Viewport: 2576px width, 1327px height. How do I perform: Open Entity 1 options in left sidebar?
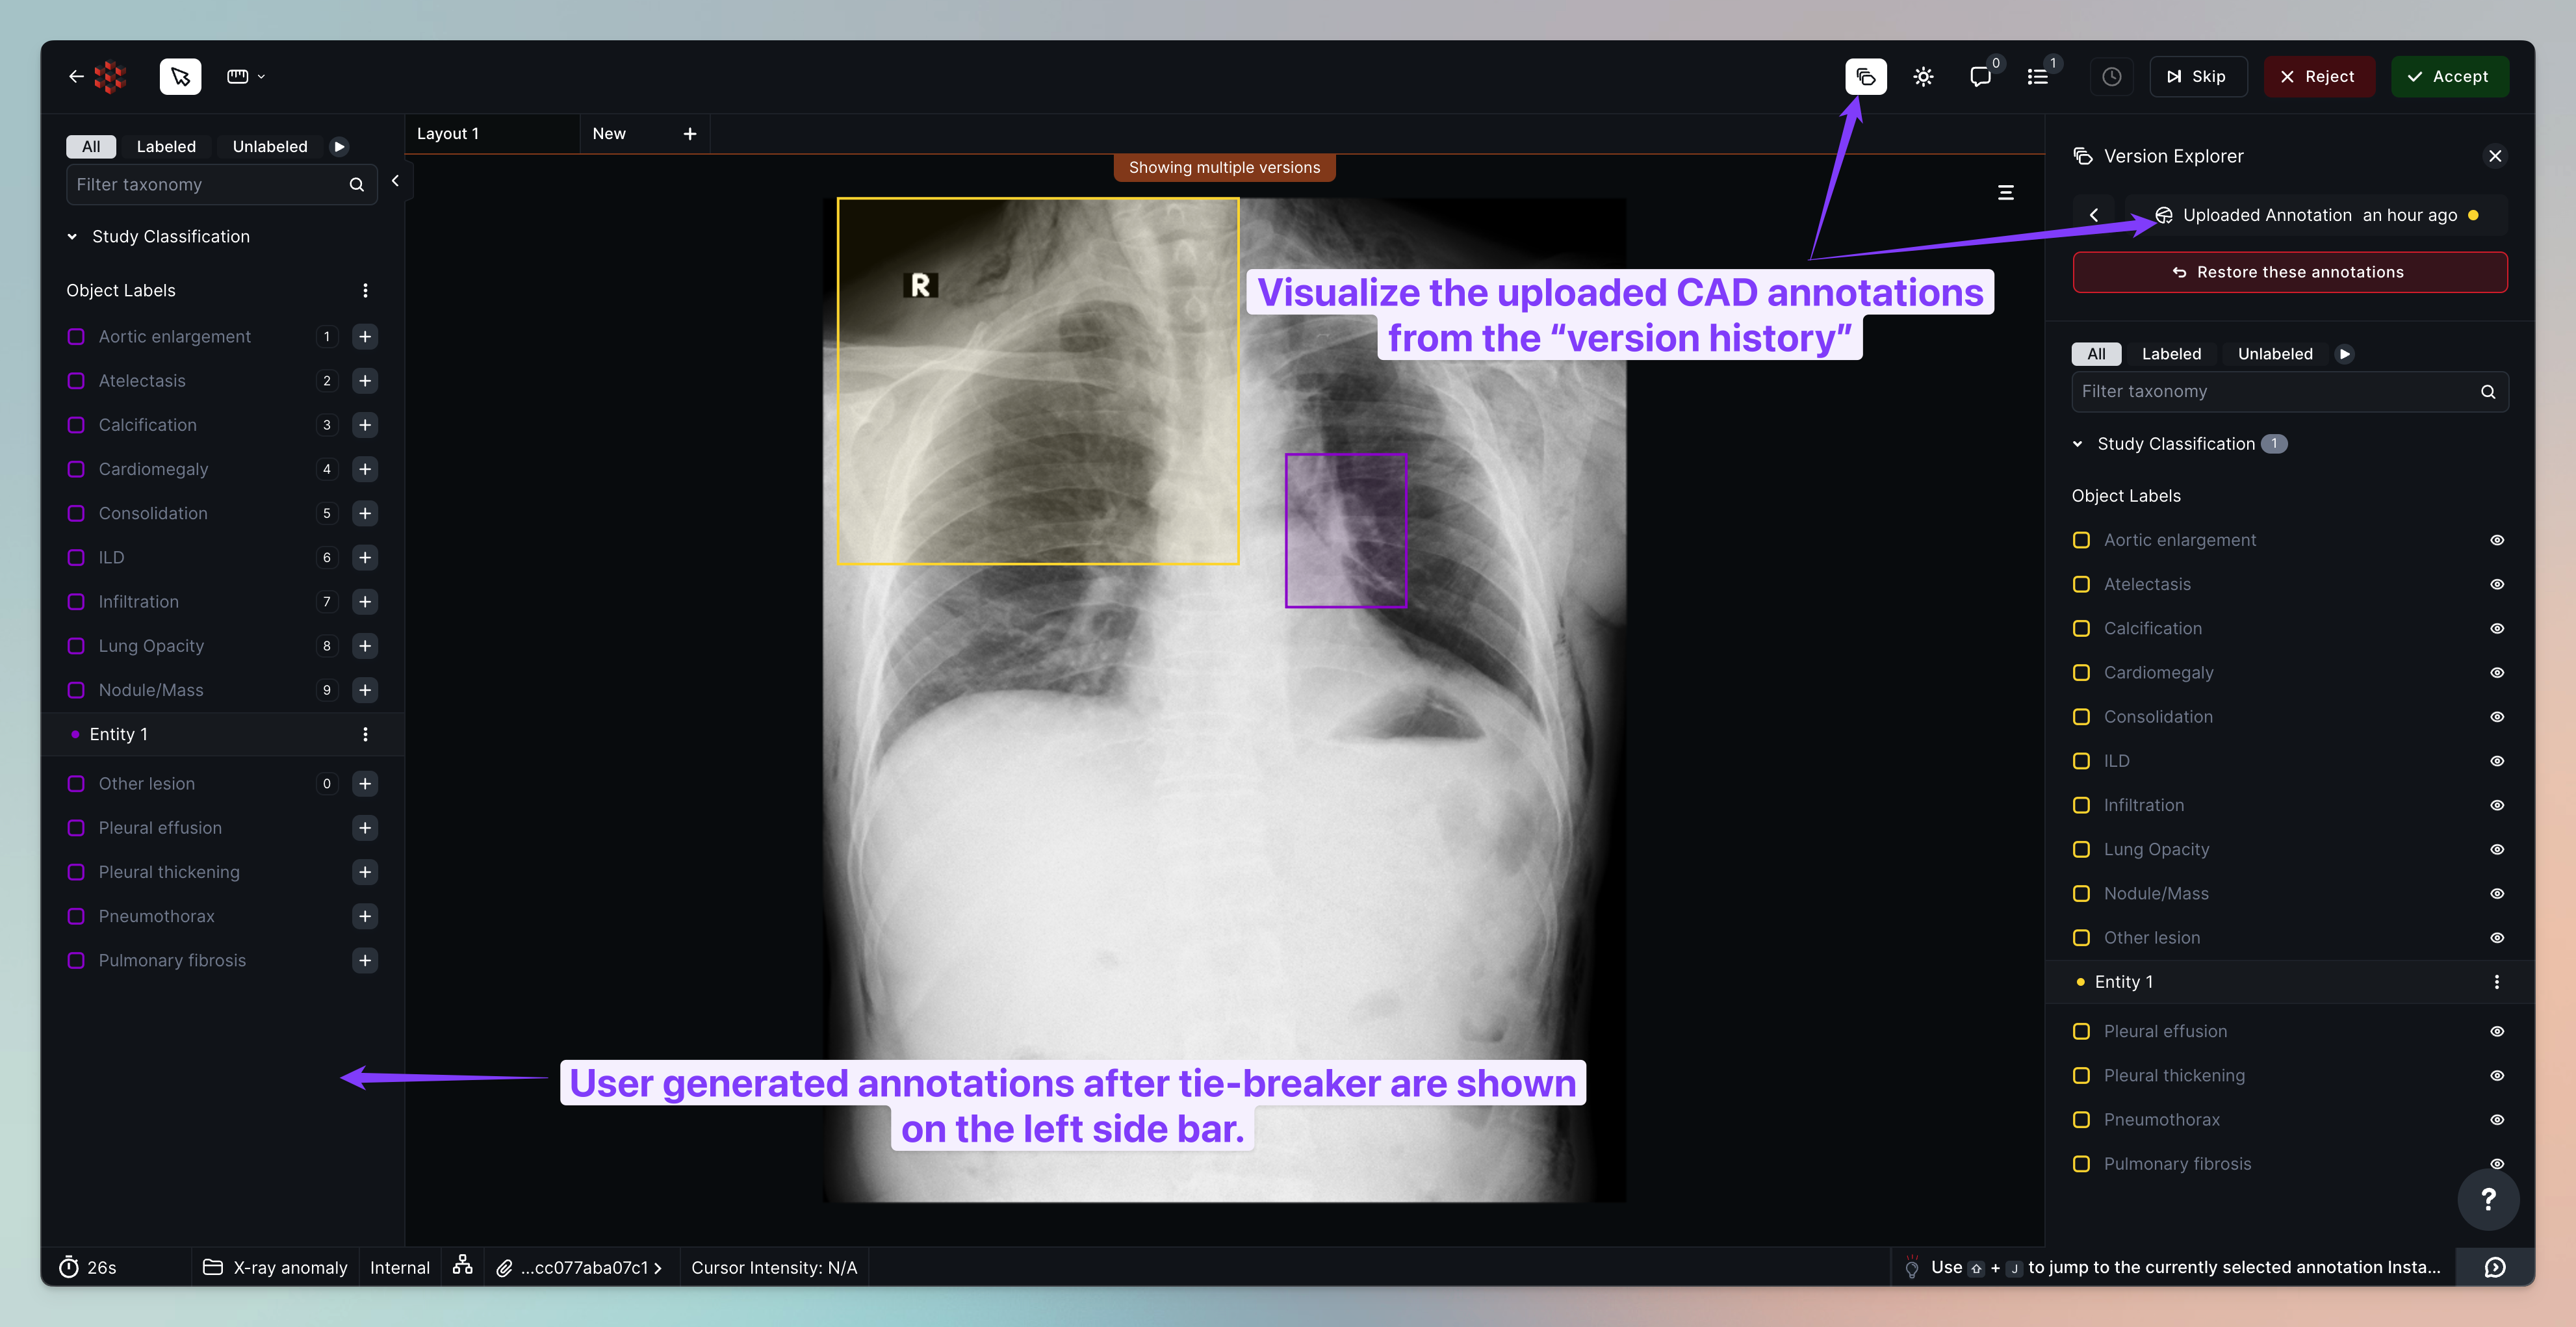pyautogui.click(x=365, y=734)
